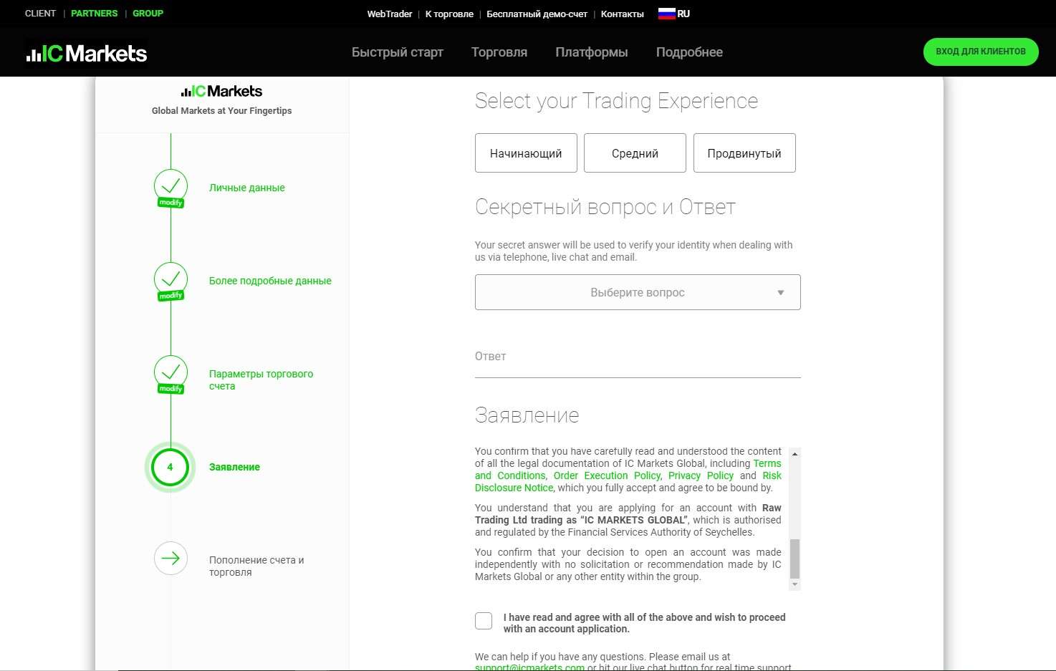Open the К торговле link
The width and height of the screenshot is (1056, 671).
tap(449, 14)
